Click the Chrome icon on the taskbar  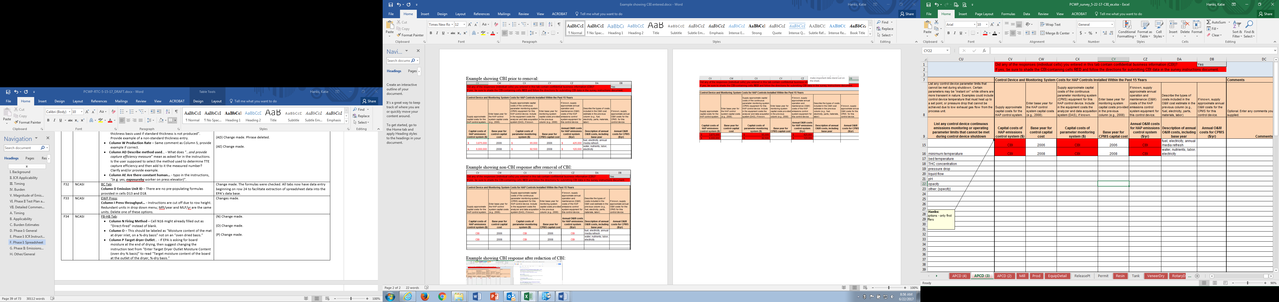click(442, 296)
